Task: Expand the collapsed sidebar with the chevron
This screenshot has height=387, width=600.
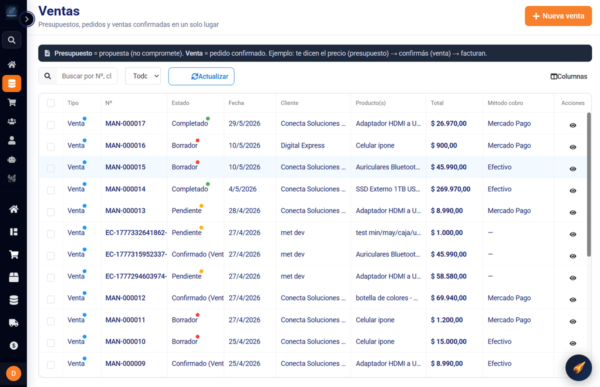Action: point(26,19)
